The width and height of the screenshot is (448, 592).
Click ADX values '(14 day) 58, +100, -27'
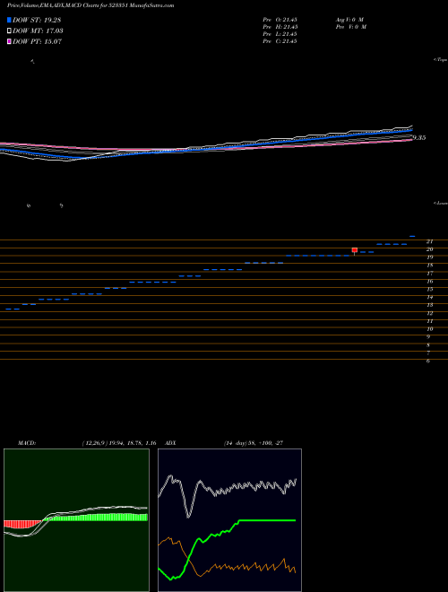pyautogui.click(x=253, y=443)
